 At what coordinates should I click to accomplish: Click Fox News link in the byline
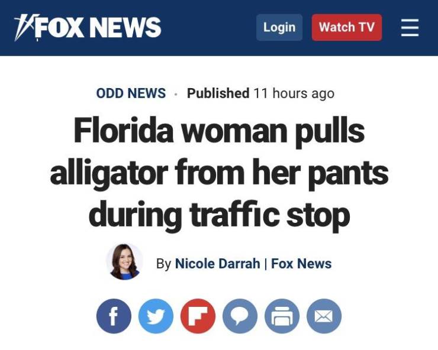[x=301, y=264]
